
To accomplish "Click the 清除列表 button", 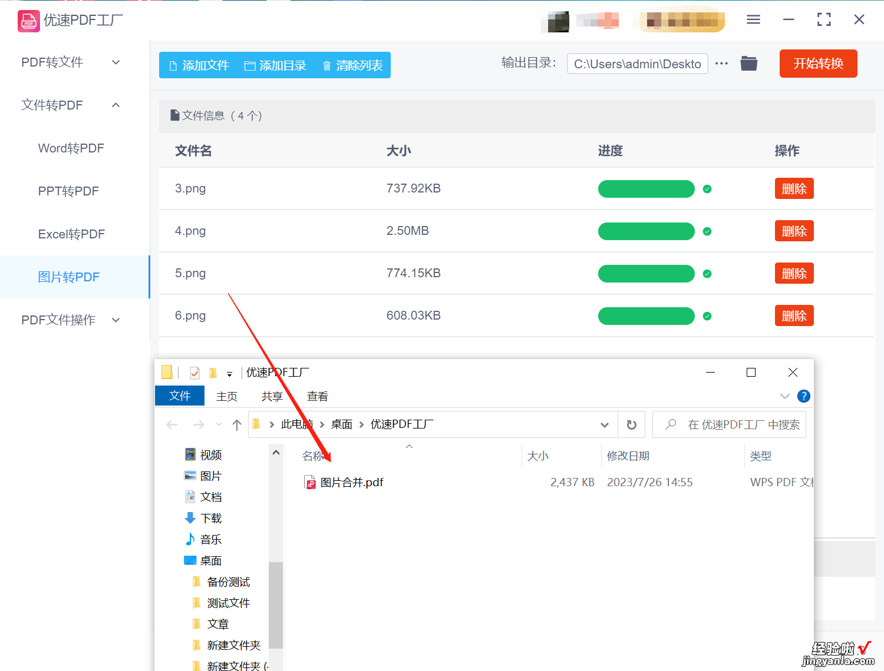I will coord(353,65).
